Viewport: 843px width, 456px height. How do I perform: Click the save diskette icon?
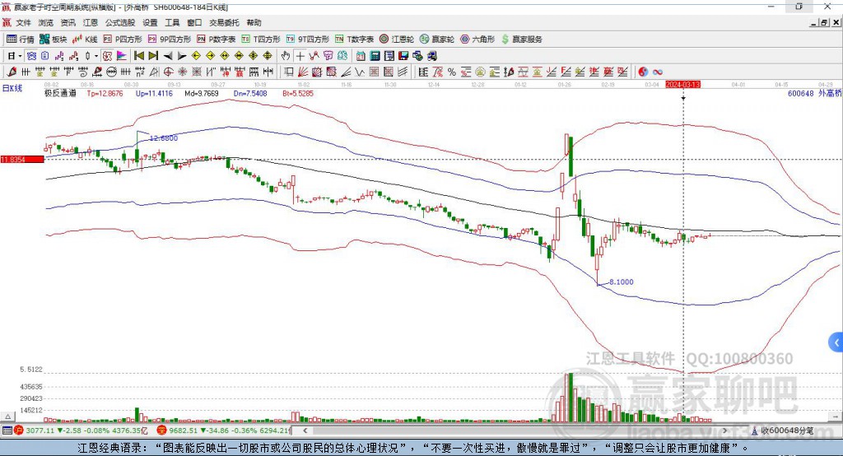click(403, 56)
